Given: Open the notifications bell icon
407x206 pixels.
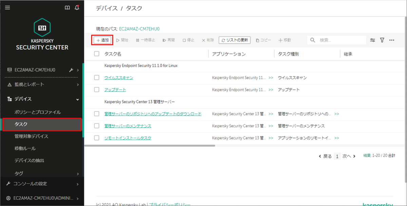Looking at the screenshot, I should click(x=77, y=7).
